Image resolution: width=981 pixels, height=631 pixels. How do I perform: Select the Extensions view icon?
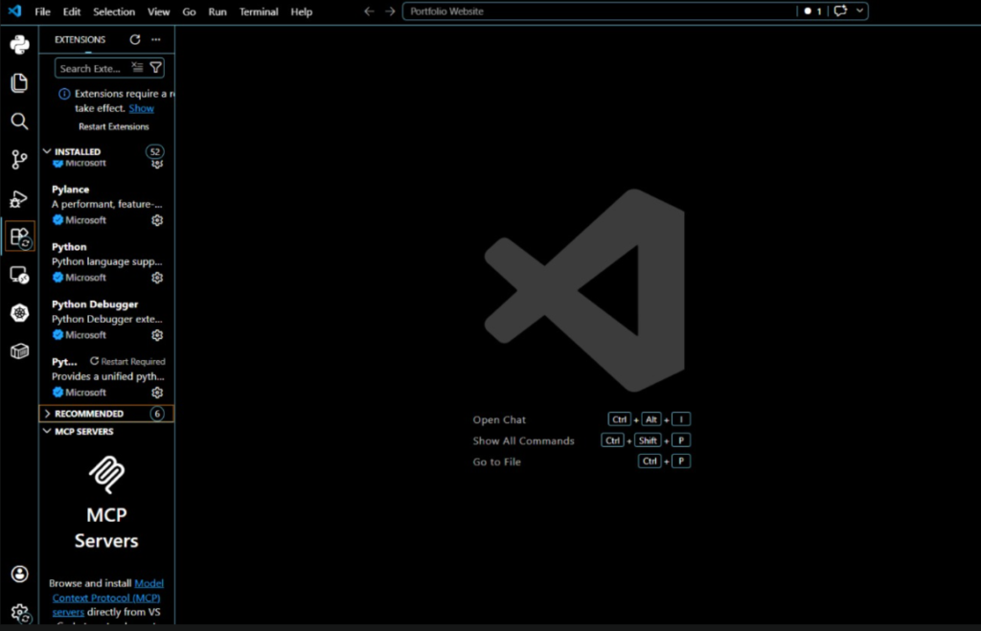click(x=19, y=237)
